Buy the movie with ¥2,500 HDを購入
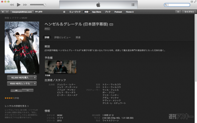Screen dimensions: 197x123 [x=20, y=78]
